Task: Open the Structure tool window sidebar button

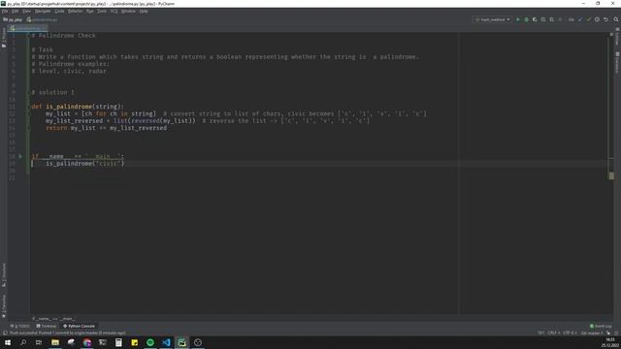Action: [x=4, y=274]
